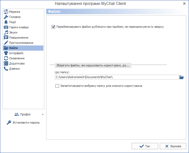The image size is (189, 153).
Task: Click the Профілі button label
Action: (25, 114)
